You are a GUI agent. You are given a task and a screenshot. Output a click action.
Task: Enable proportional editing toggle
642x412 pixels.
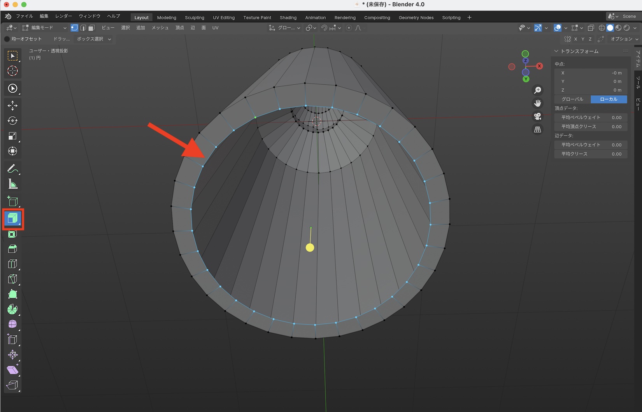click(349, 28)
